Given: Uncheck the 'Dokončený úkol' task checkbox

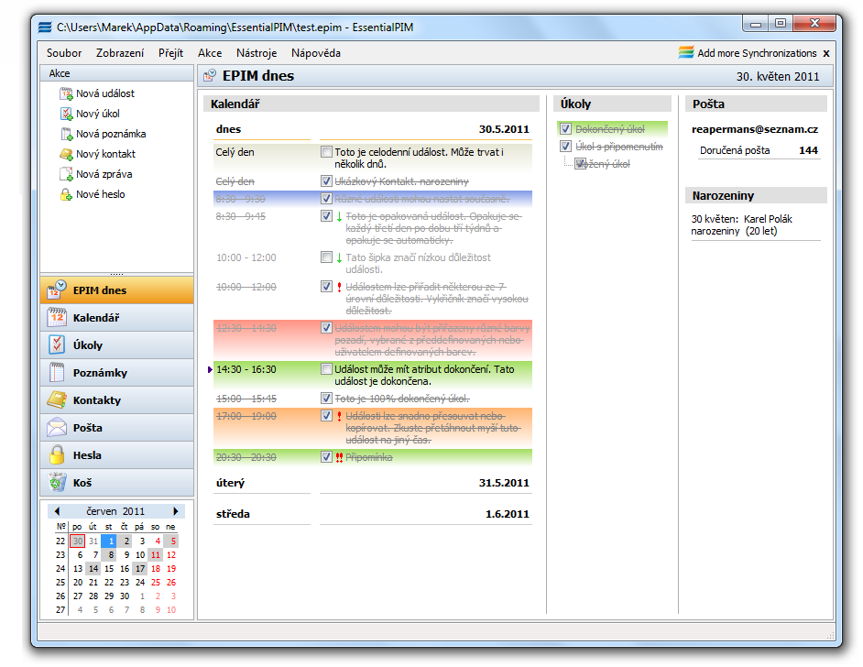Looking at the screenshot, I should click(566, 129).
